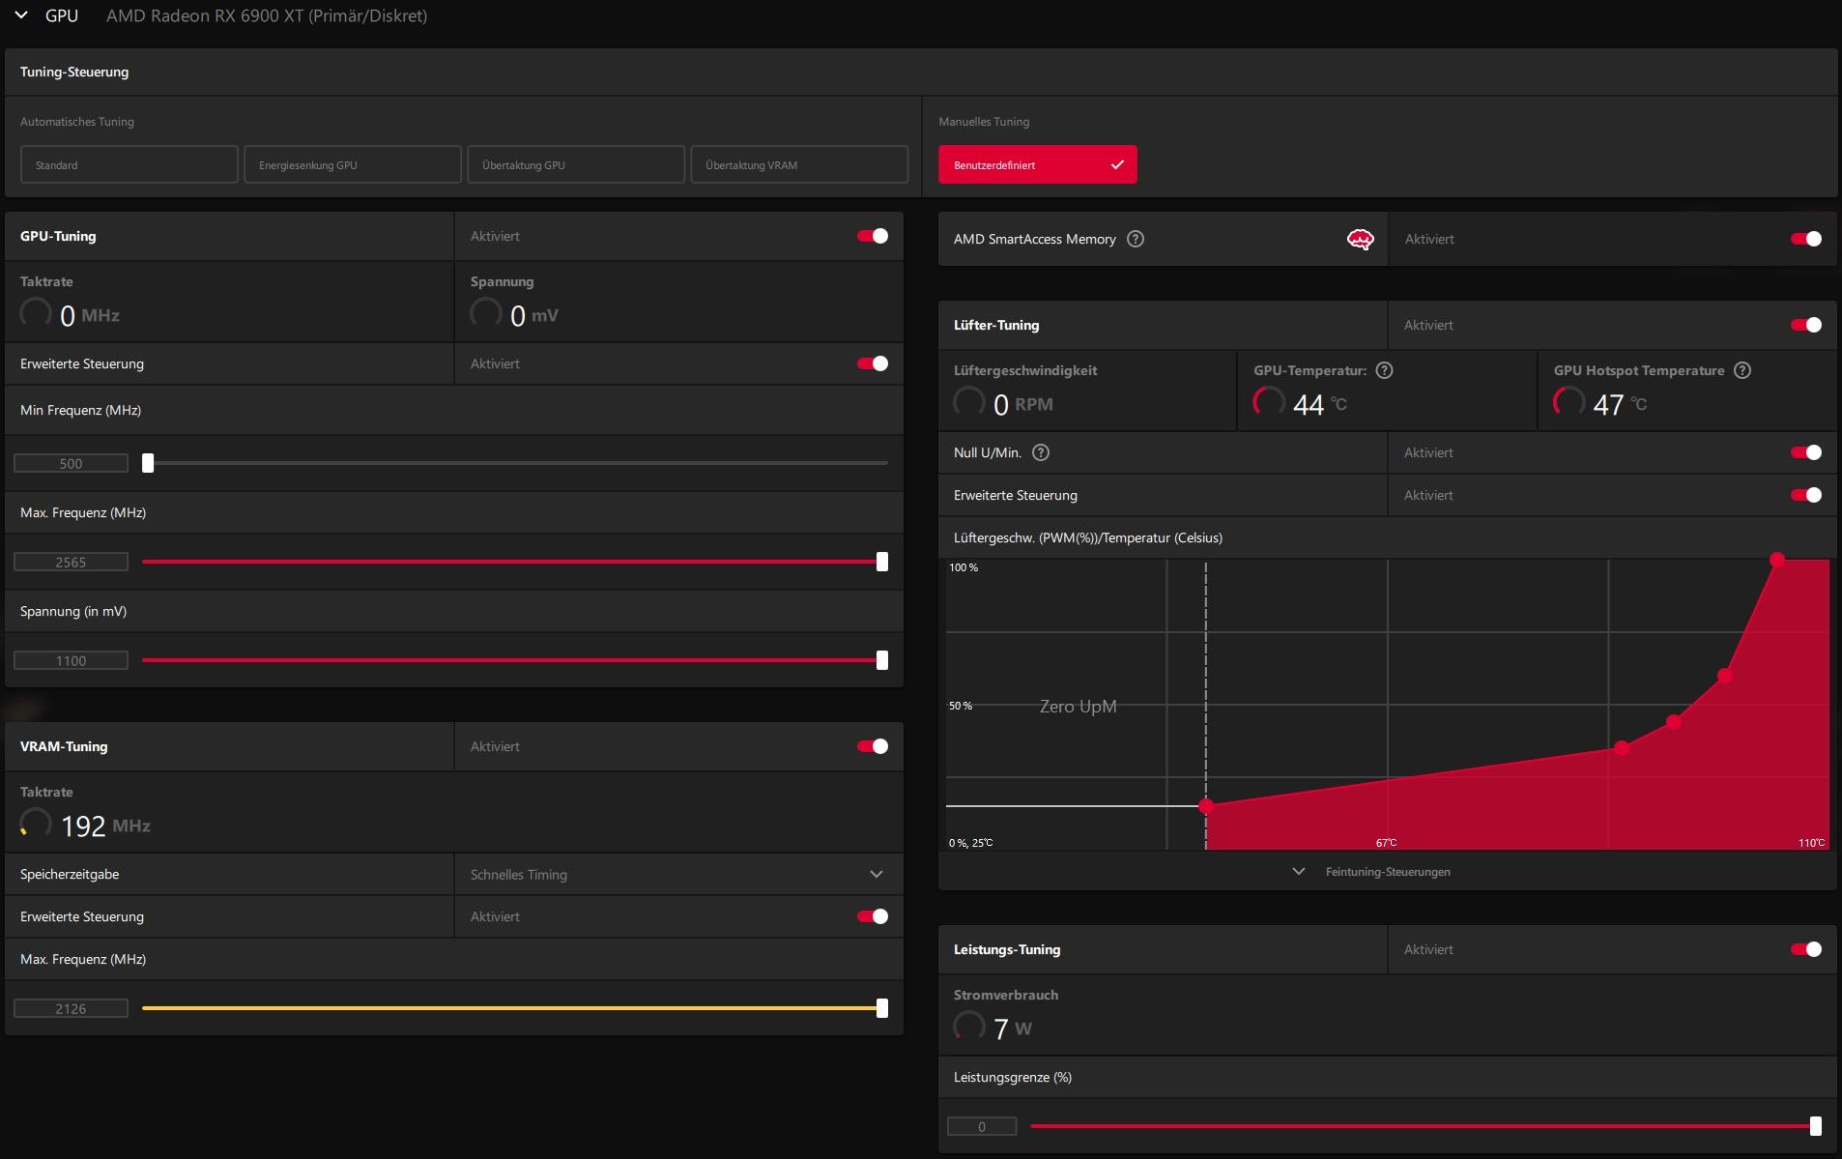This screenshot has height=1159, width=1842.
Task: Select fan curve point at 100%
Action: [1777, 560]
